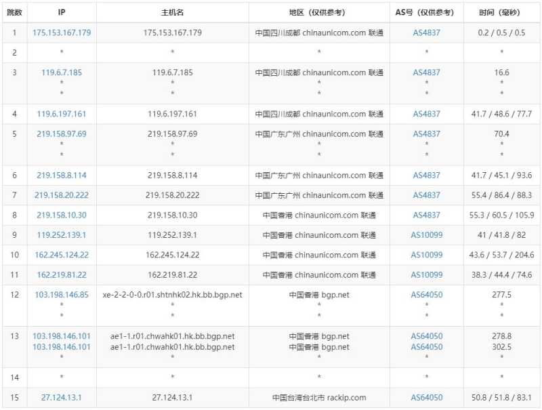The width and height of the screenshot is (542, 410).
Task: Click final hop IP 27.124.13.1
Action: 62,398
